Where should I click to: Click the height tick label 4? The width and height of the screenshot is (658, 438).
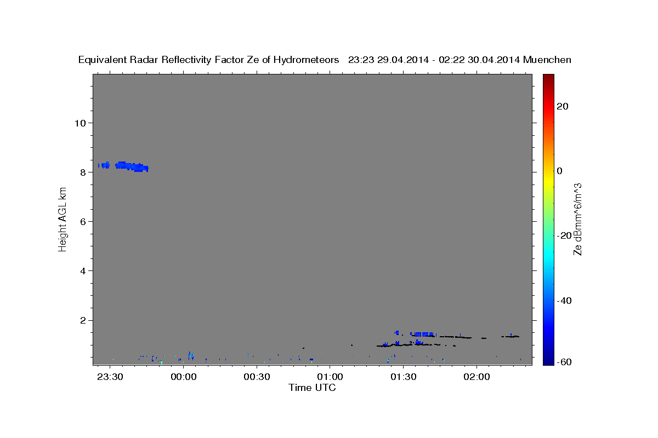click(x=83, y=270)
